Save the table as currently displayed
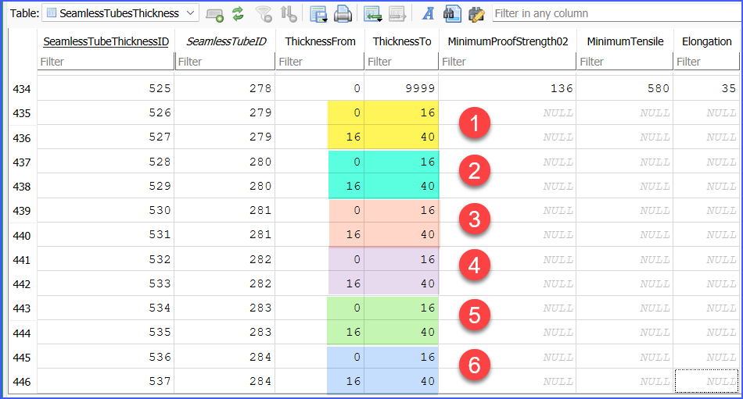 318,14
